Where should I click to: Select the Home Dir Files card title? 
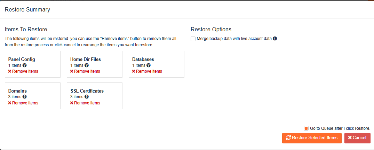[x=86, y=60]
